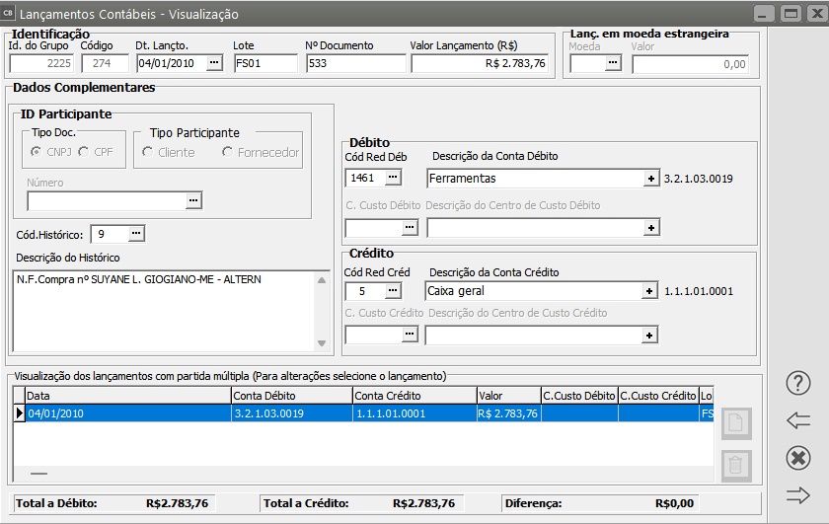
Task: Open date picker for Dt. Lançto.
Action: click(214, 63)
